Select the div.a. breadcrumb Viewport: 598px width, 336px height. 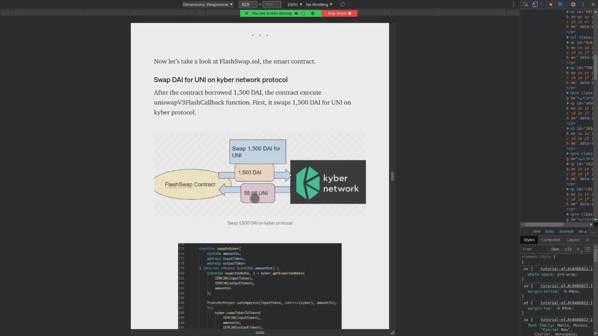[x=583, y=231]
